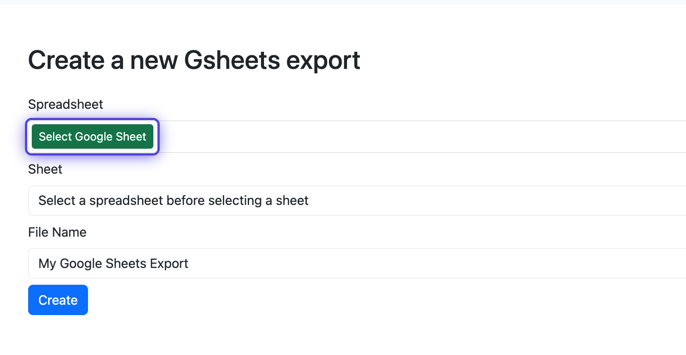Screen dimensions: 686x355
Task: Click the Create a new Gsheets export heading
Action: 194,60
